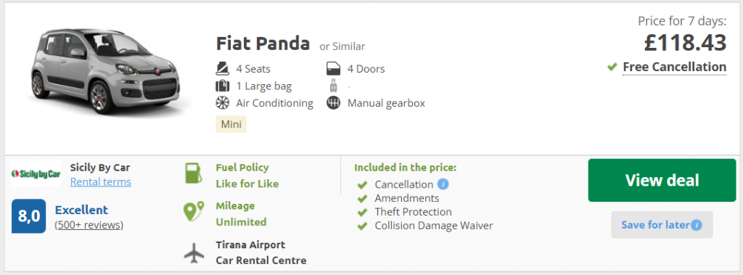This screenshot has width=743, height=275.
Task: Click the snowflake Air Conditioning icon
Action: click(x=222, y=103)
